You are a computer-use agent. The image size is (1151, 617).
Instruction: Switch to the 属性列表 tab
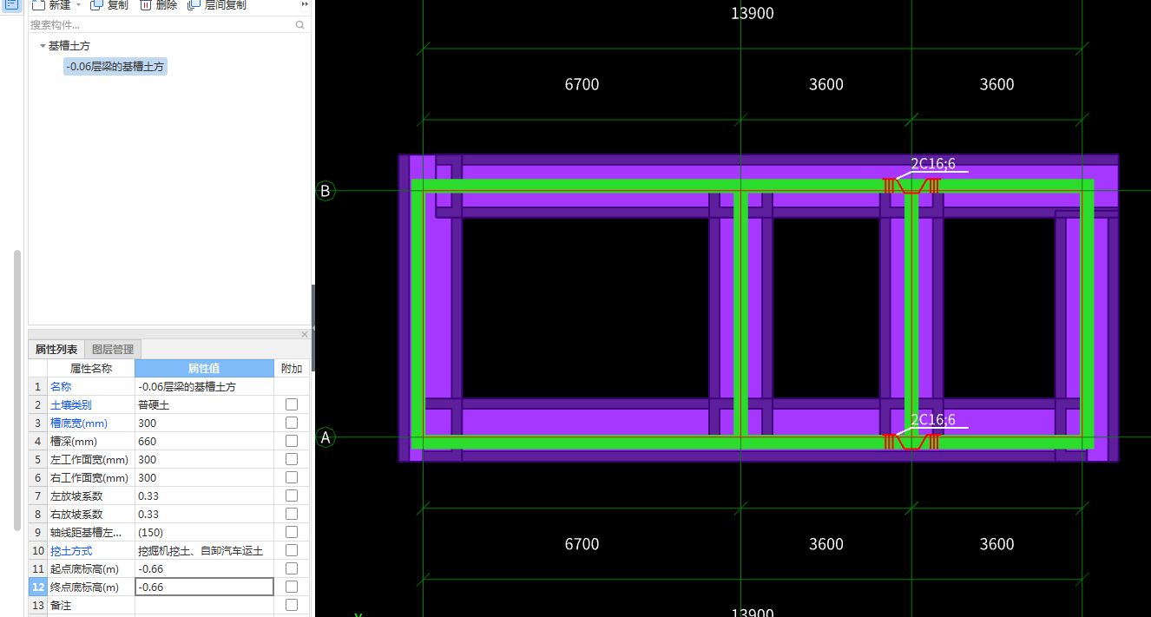(56, 350)
